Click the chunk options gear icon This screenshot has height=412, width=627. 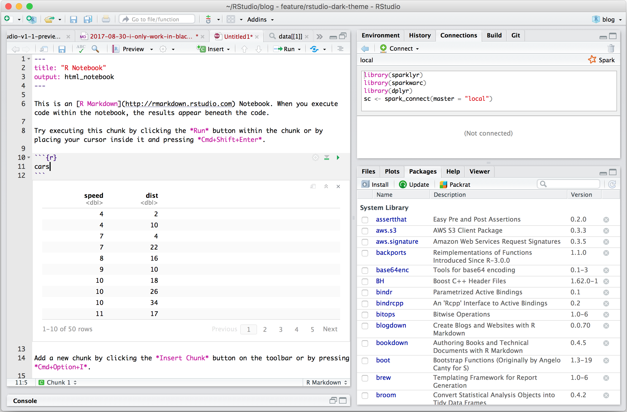click(315, 158)
